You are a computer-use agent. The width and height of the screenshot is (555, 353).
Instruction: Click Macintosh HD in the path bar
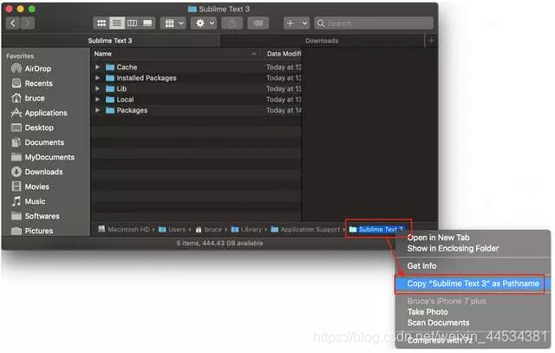(x=123, y=230)
